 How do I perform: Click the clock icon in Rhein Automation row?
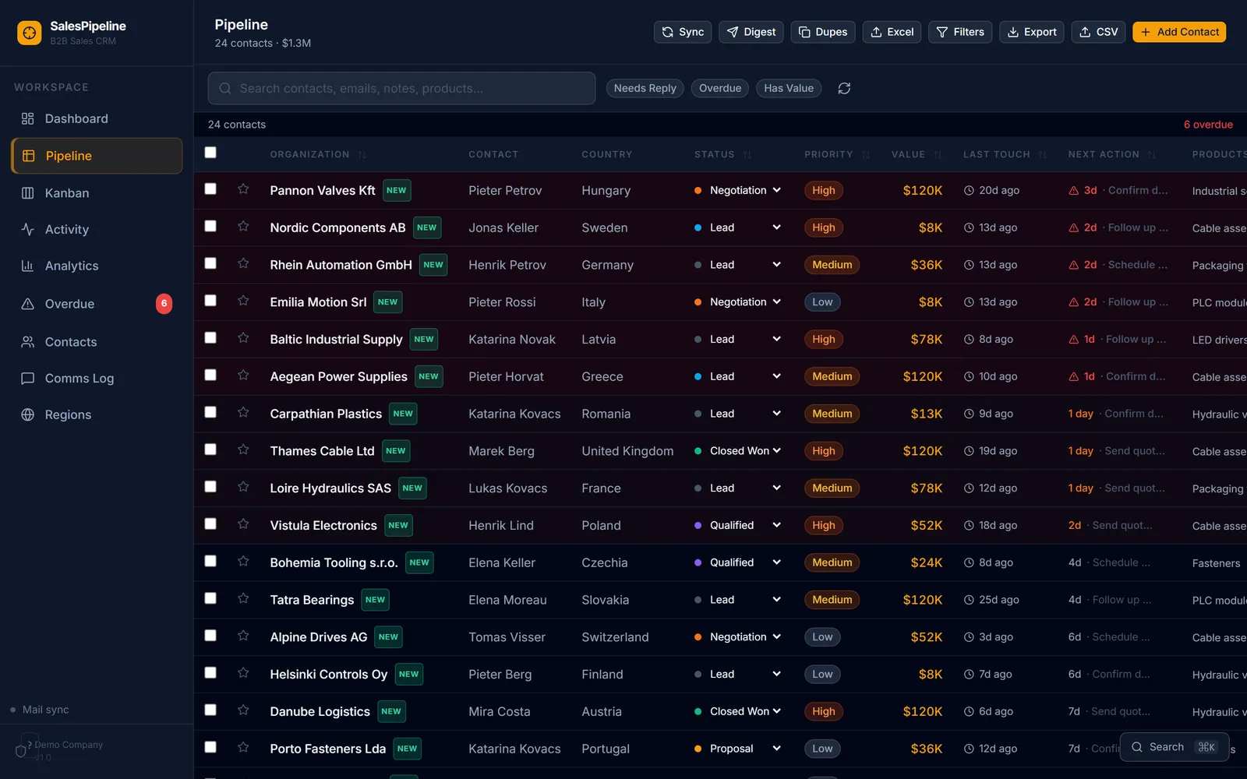click(x=969, y=265)
